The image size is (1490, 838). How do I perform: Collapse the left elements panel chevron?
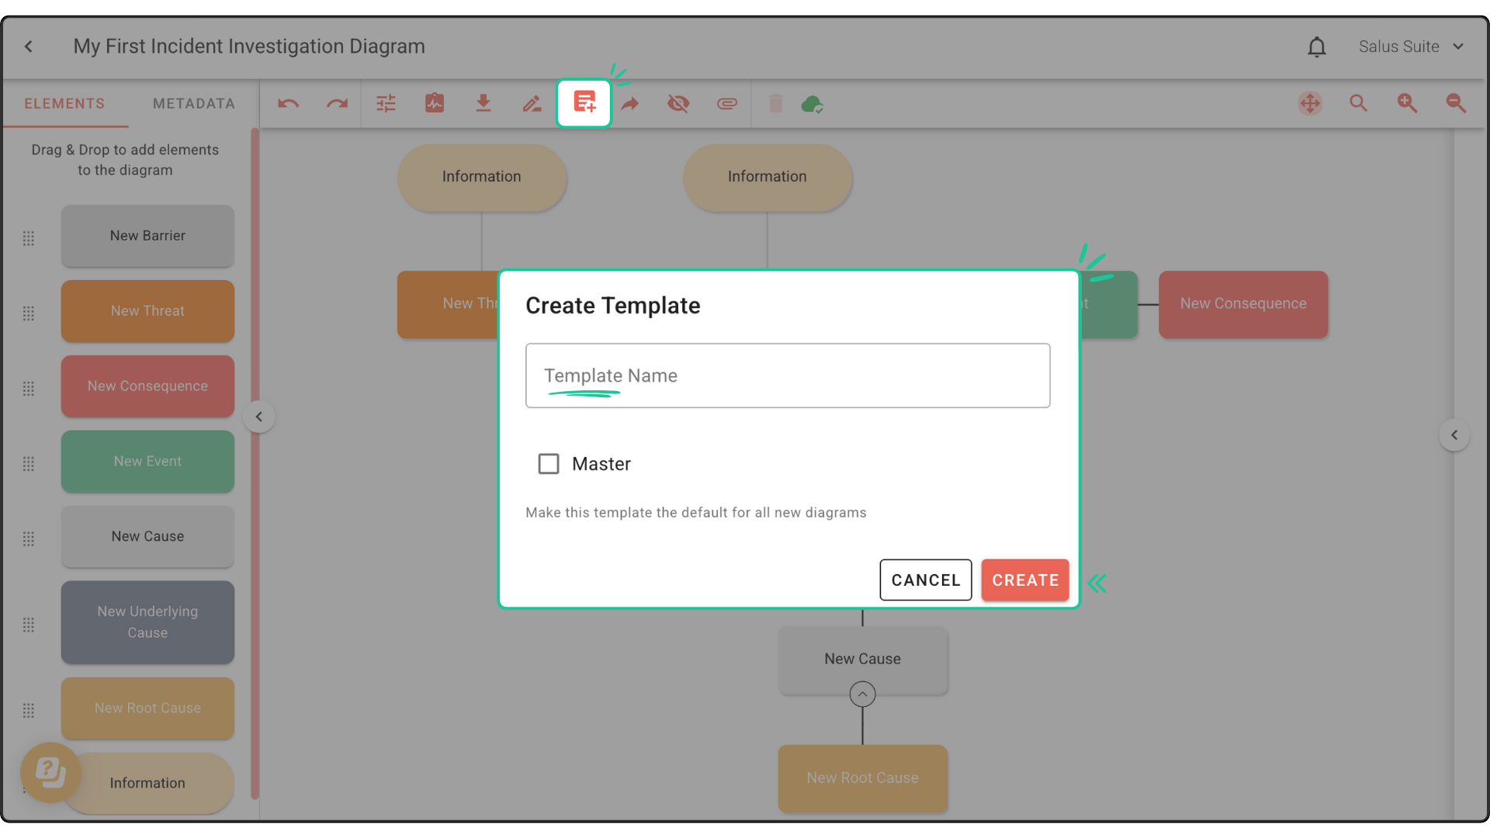[x=259, y=417]
